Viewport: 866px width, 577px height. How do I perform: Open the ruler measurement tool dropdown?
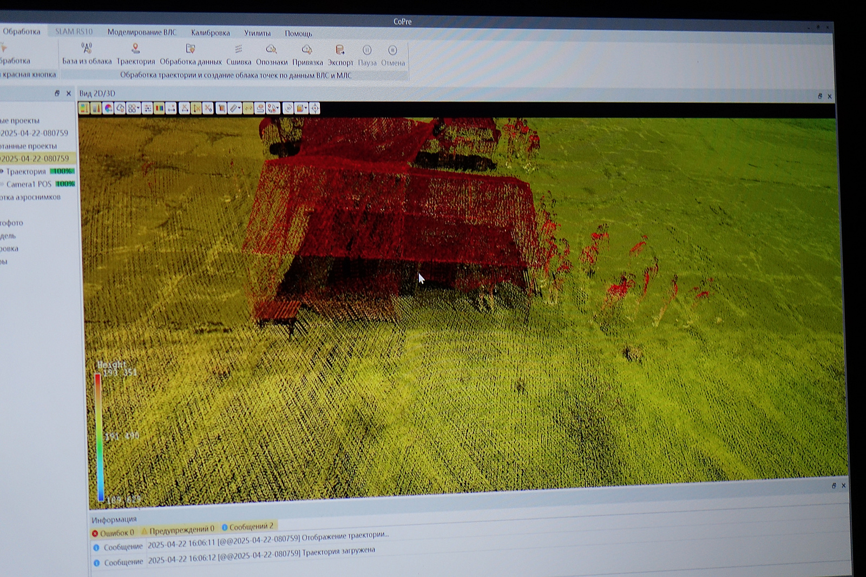pyautogui.click(x=235, y=109)
